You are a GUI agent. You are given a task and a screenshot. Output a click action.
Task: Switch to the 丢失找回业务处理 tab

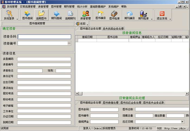[113, 28]
